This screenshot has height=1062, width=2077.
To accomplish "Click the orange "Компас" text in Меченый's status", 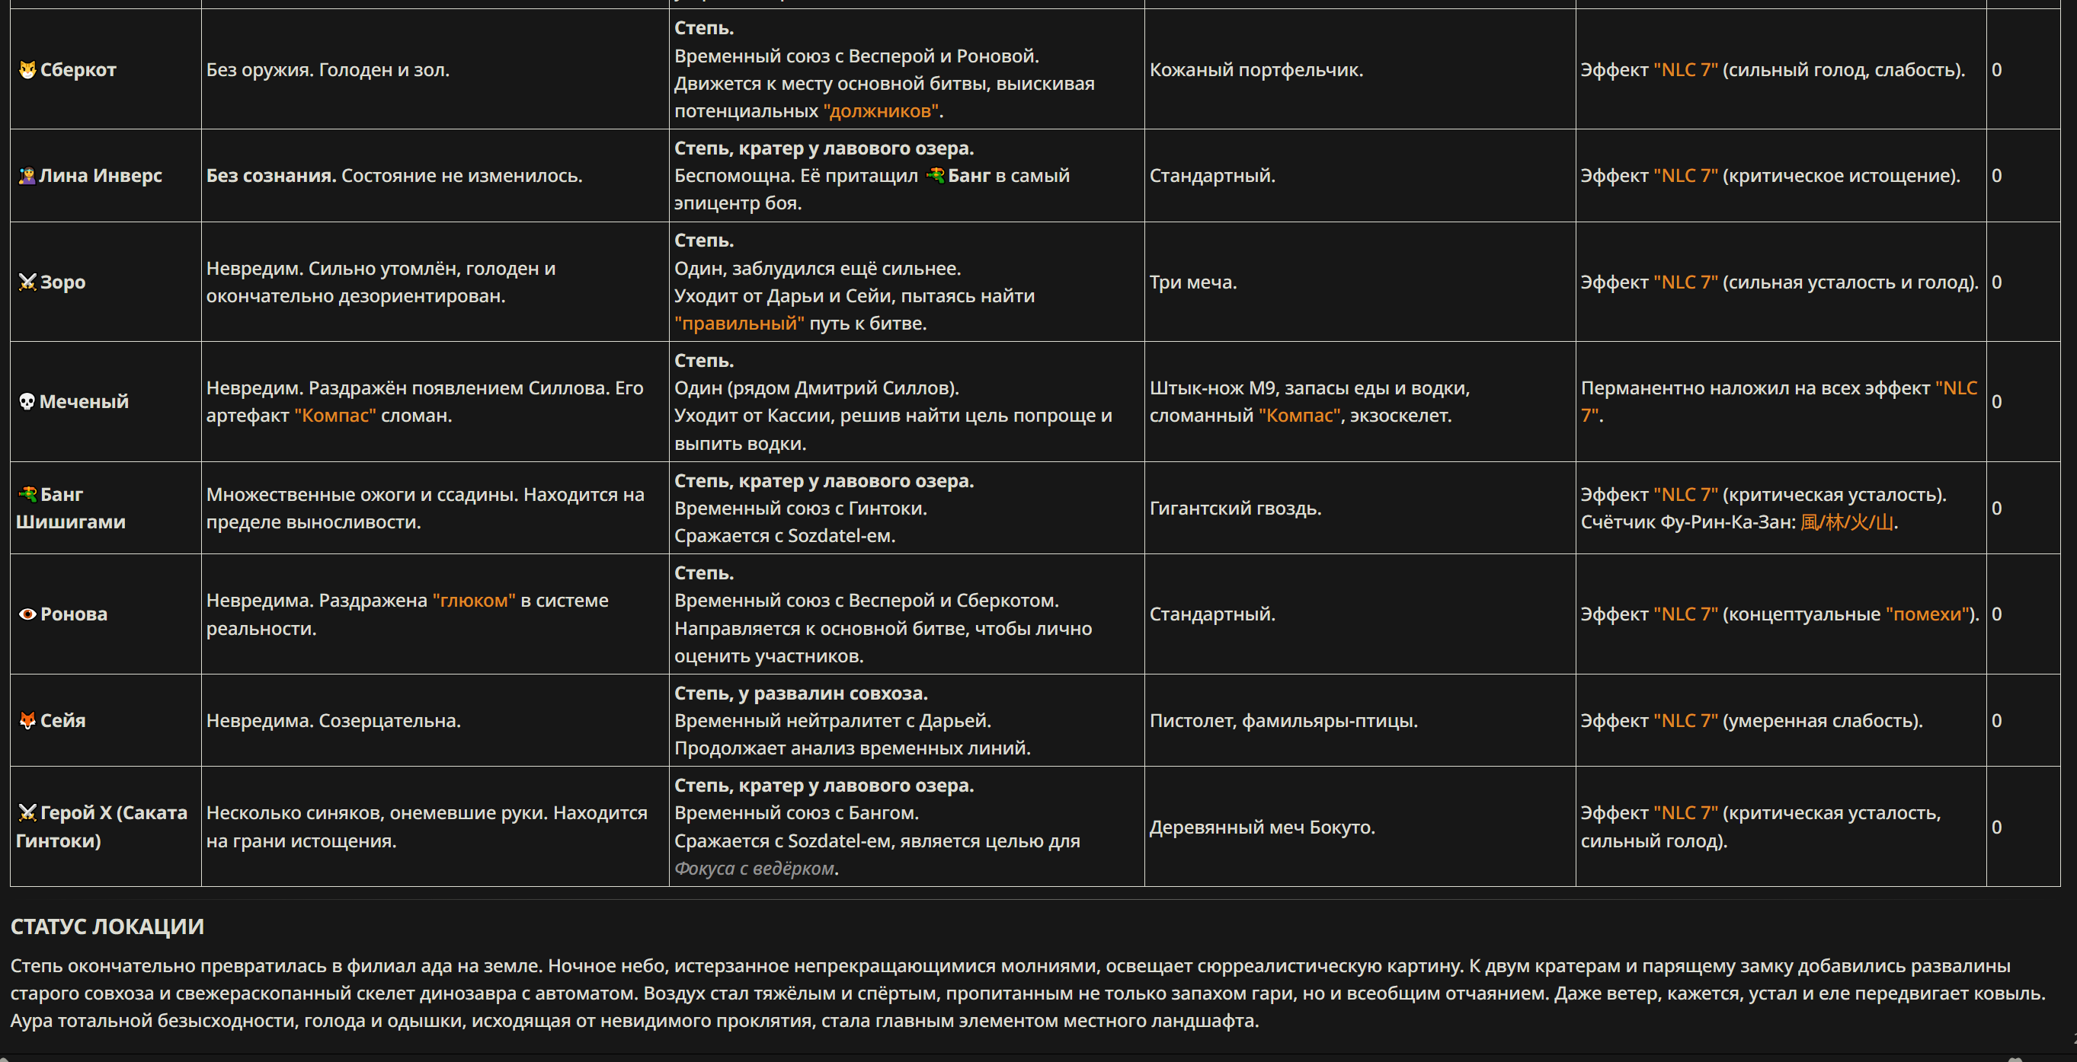I will (x=335, y=416).
